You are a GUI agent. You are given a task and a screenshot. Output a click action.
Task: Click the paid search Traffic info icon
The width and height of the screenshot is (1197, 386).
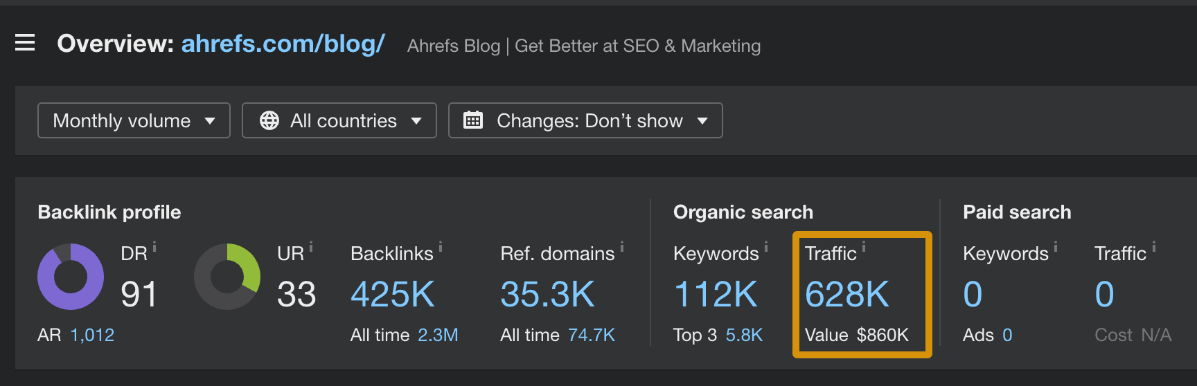point(1154,246)
